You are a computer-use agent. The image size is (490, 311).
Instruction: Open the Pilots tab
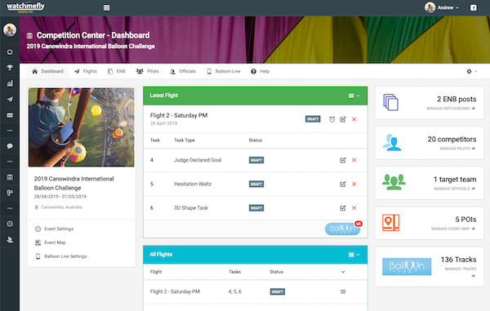(x=148, y=72)
